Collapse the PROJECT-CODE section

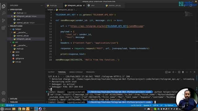16,26
